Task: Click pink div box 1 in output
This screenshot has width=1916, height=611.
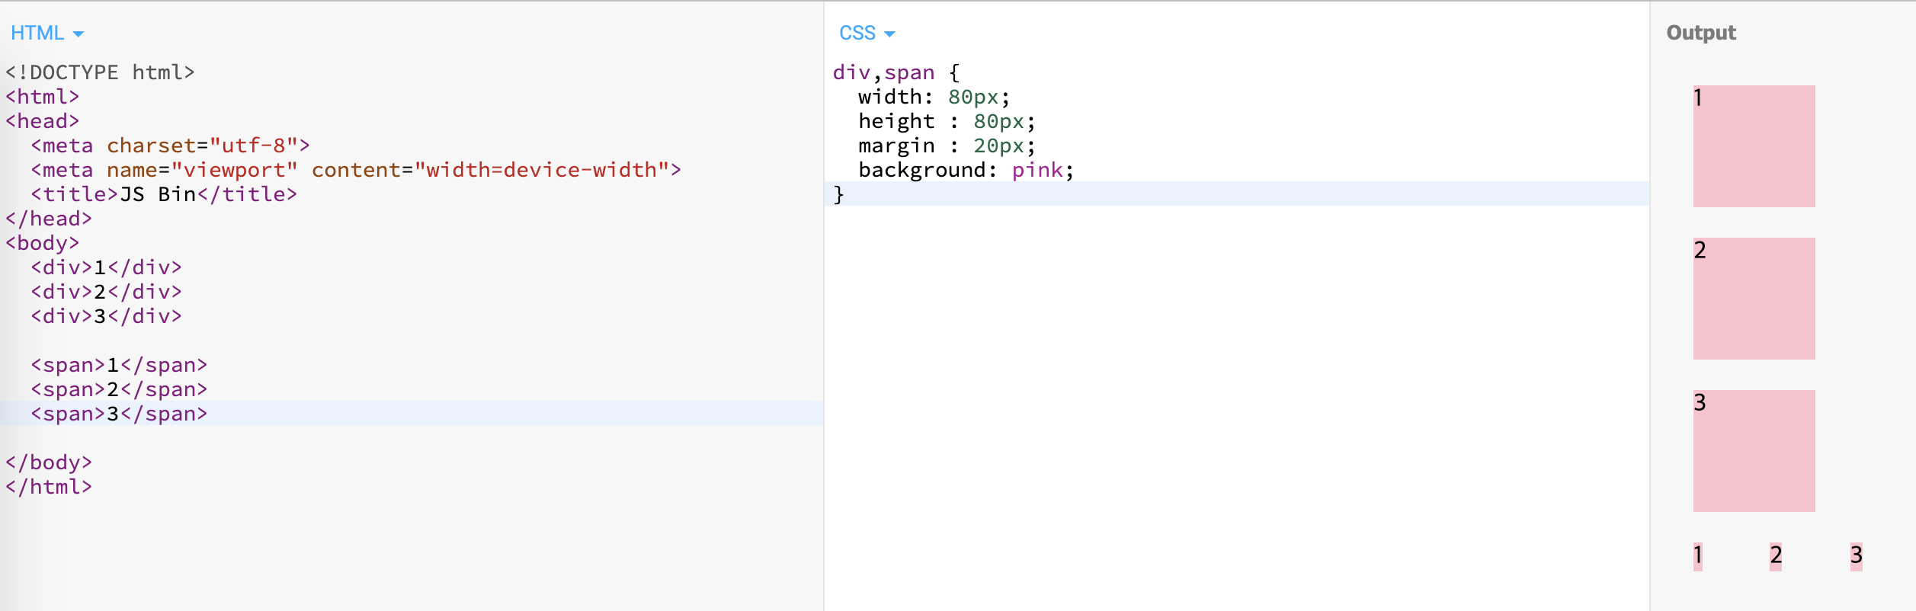Action: tap(1754, 146)
